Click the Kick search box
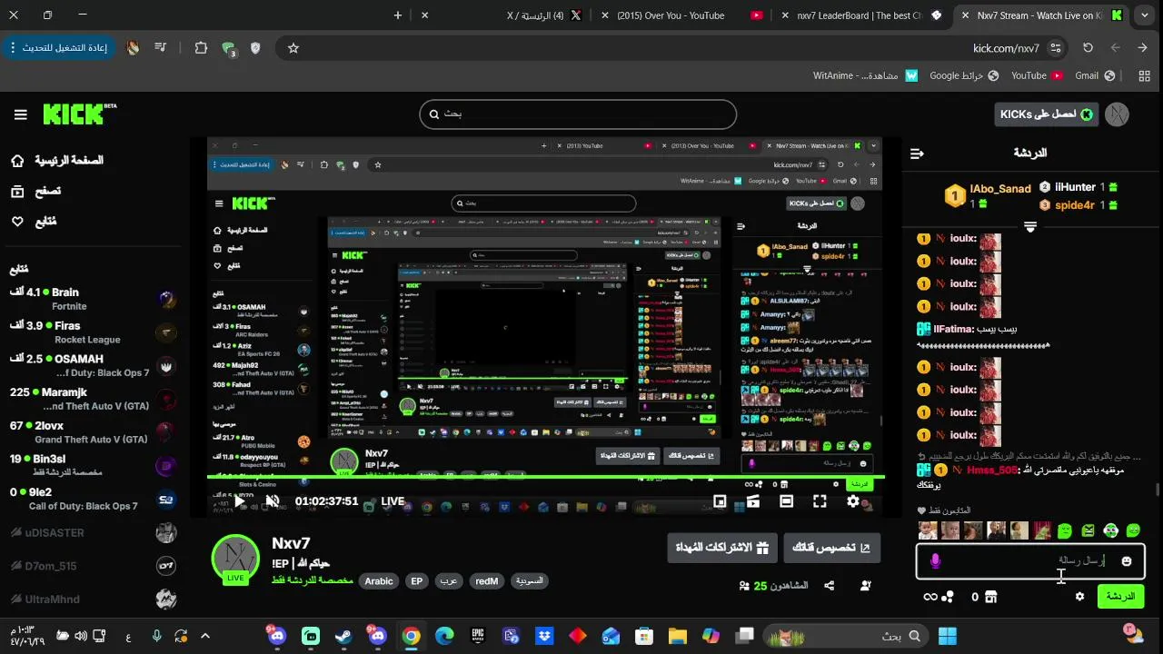 (578, 114)
